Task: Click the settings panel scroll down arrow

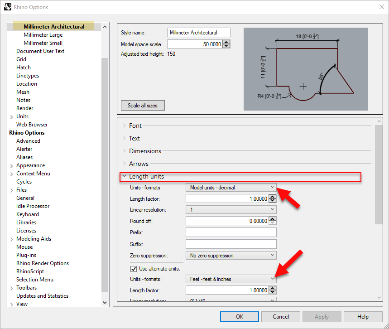Action: pyautogui.click(x=379, y=297)
